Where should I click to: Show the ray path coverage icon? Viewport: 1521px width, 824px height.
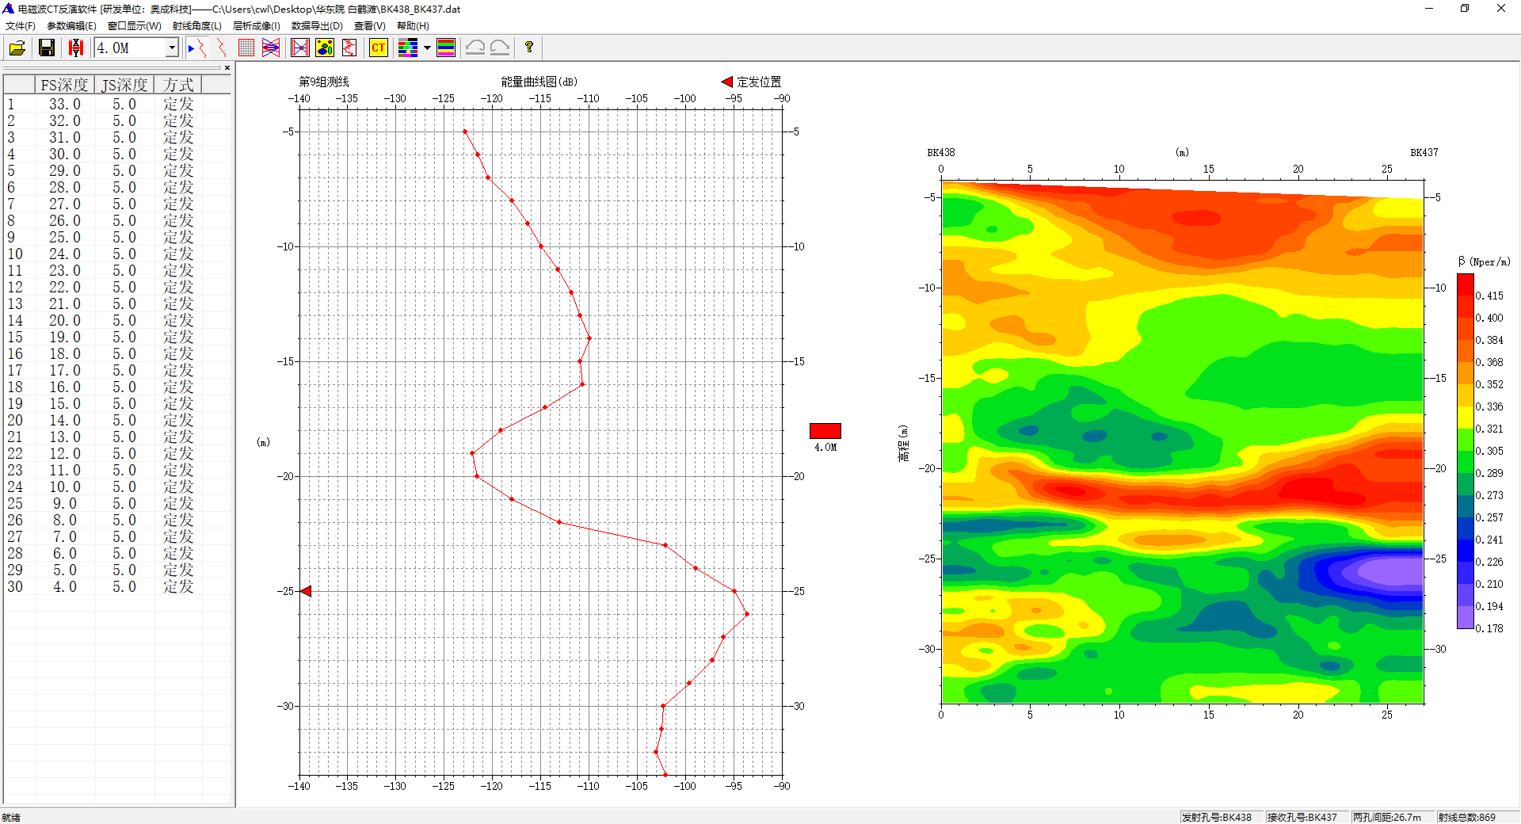pyautogui.click(x=271, y=48)
